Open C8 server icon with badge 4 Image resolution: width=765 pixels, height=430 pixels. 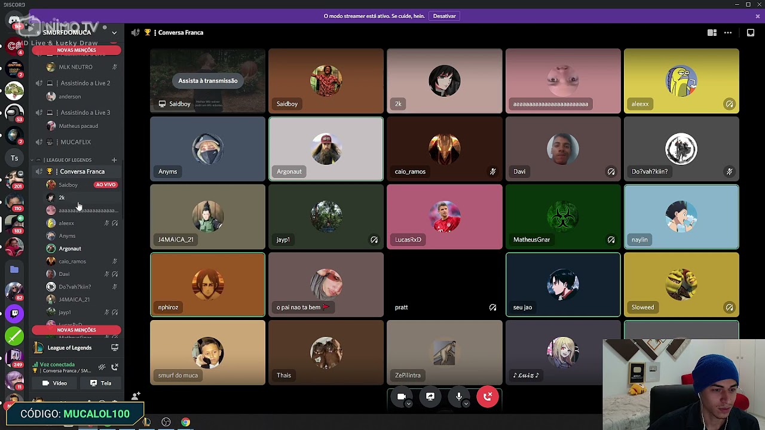click(x=14, y=46)
